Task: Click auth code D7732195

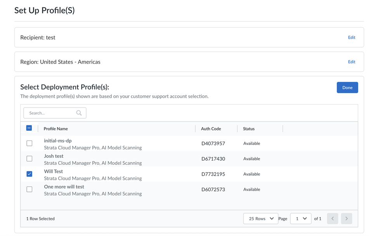Action: pos(213,174)
